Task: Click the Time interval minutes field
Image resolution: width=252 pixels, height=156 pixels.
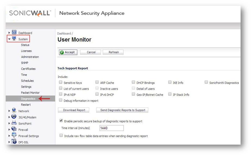Action: click(x=111, y=128)
